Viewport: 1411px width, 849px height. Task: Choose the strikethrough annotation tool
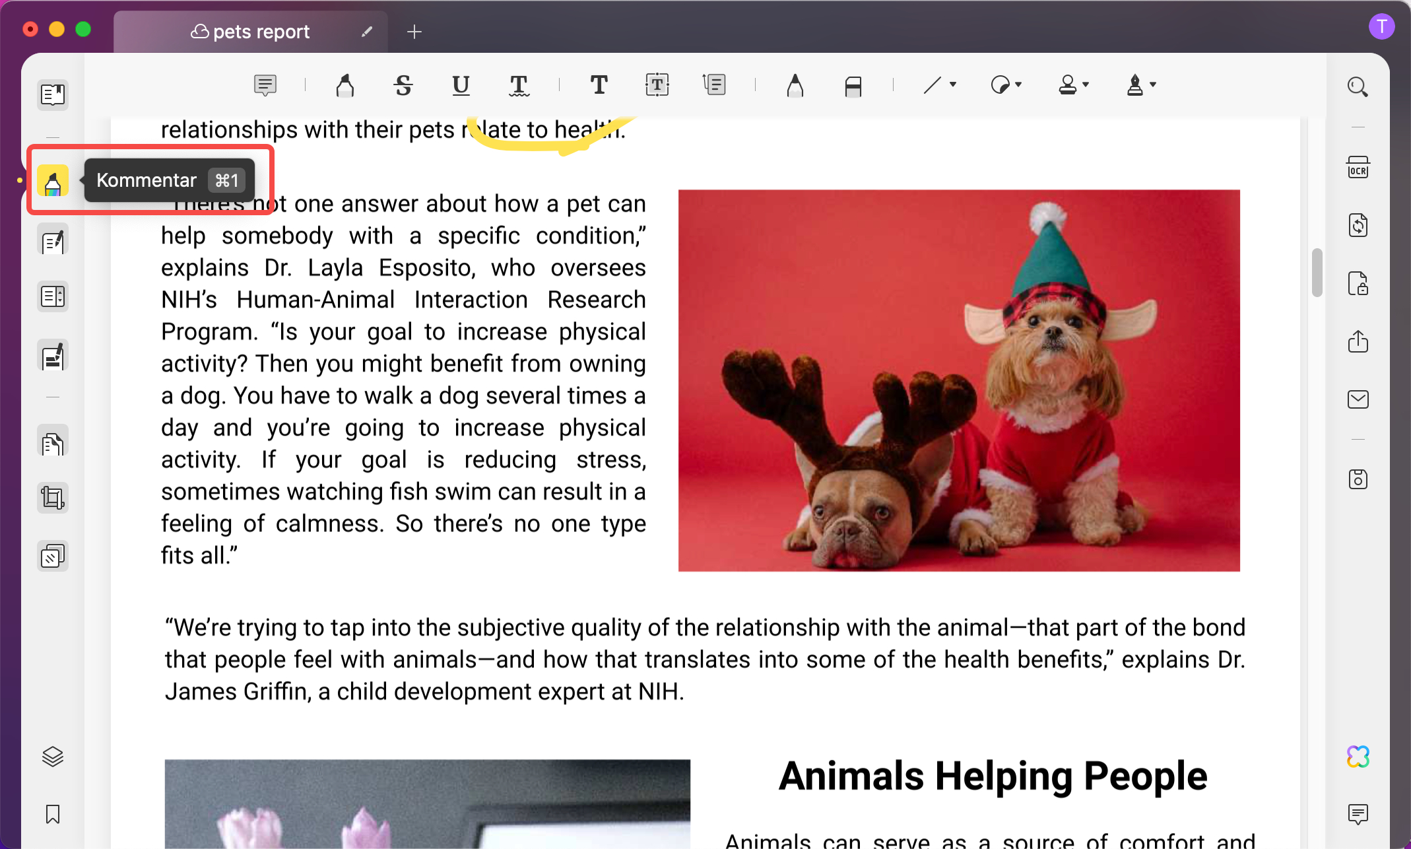click(403, 85)
